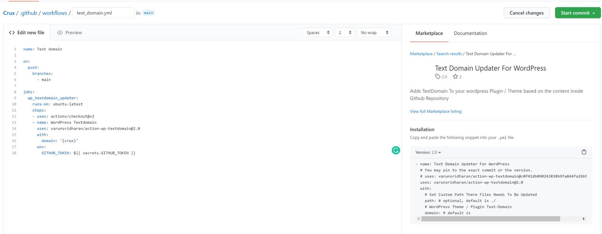Click snippet line '# WordPress Theme / Plugin Text-Domain'
This screenshot has width=602, height=234.
click(468, 207)
